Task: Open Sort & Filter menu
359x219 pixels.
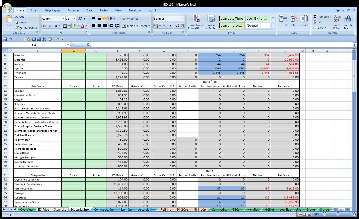Action: tap(337, 22)
